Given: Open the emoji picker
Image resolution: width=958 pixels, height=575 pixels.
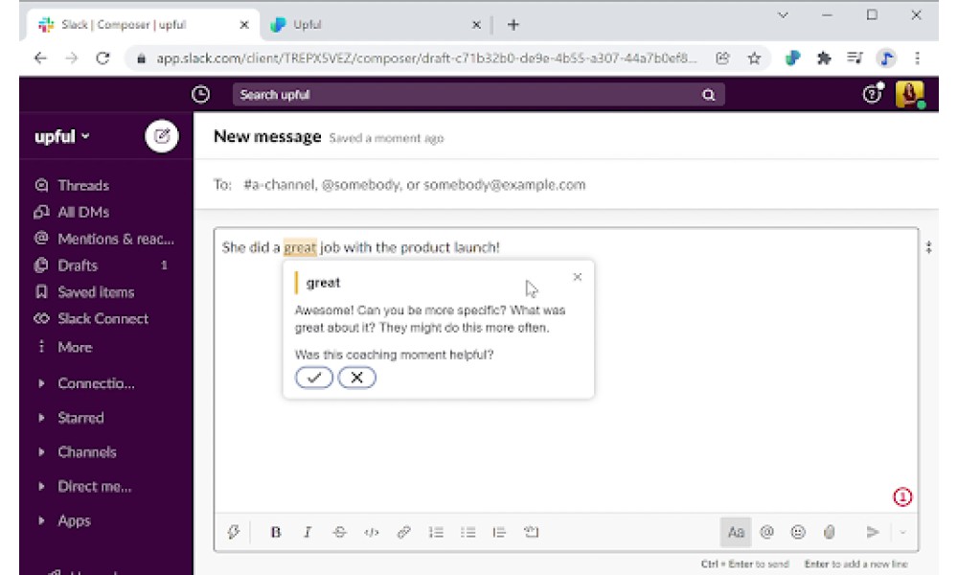Looking at the screenshot, I should point(798,532).
